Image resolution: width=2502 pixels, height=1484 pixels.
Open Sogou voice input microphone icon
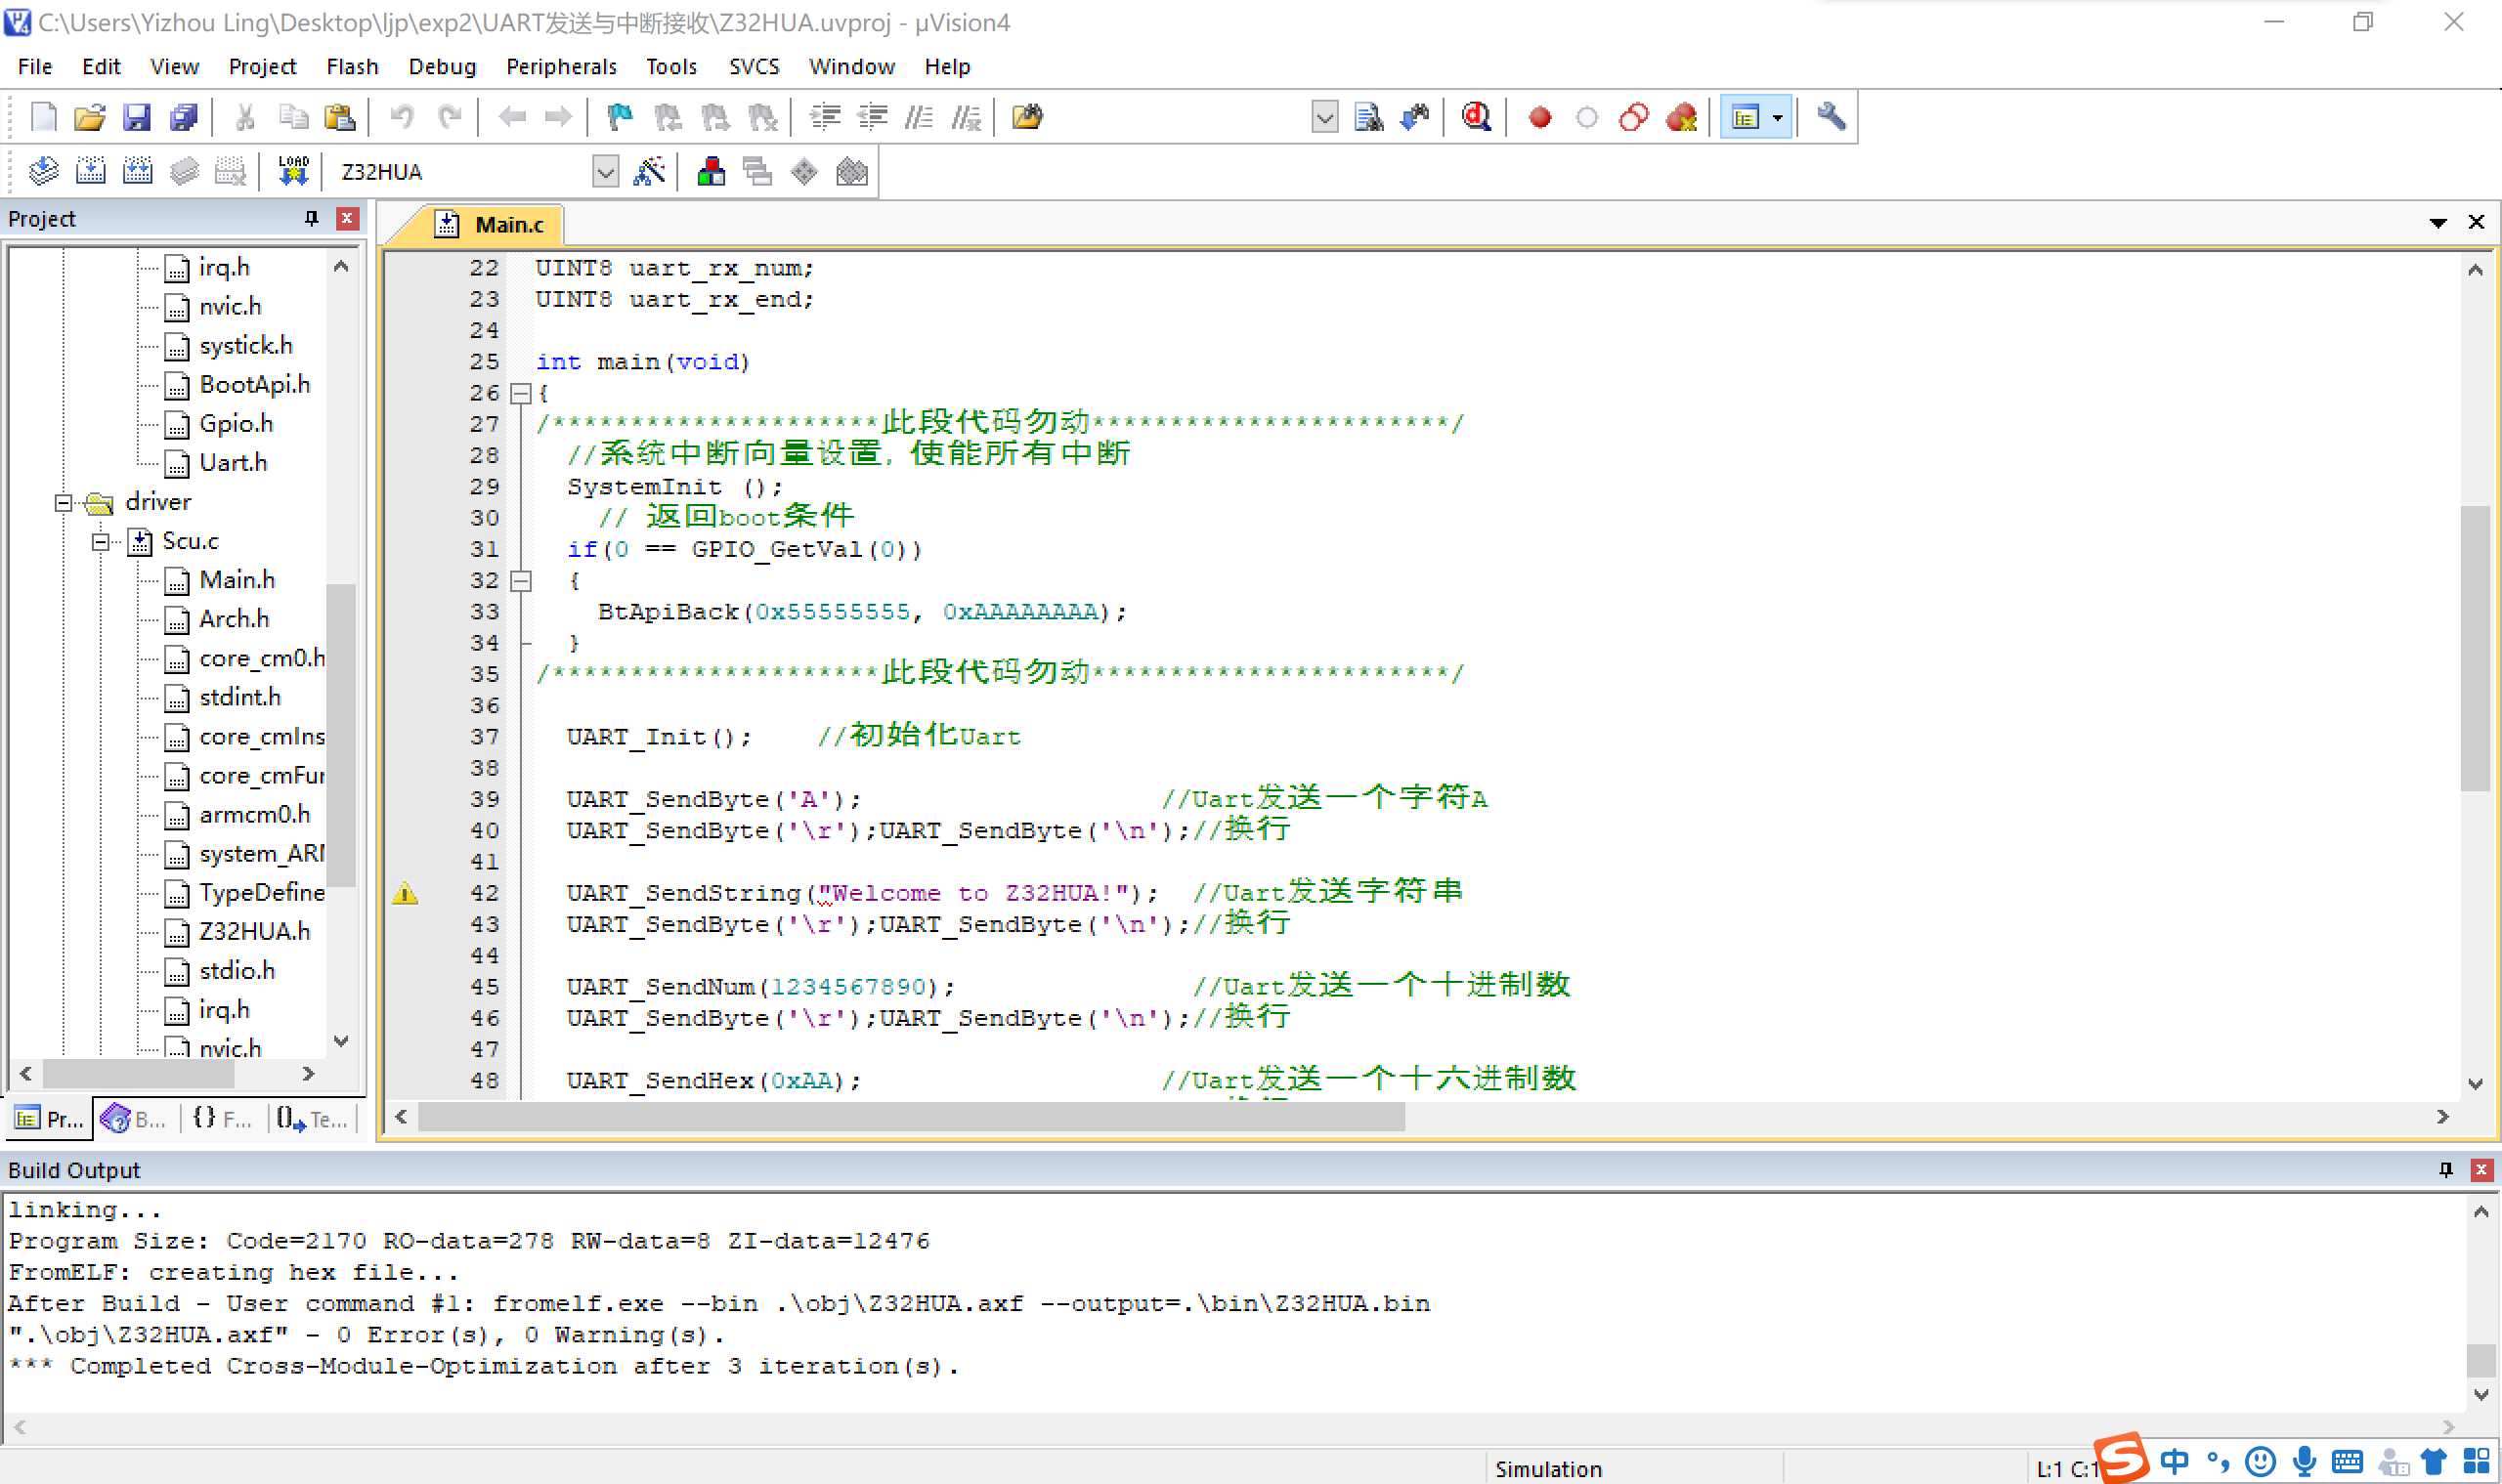point(2304,1462)
